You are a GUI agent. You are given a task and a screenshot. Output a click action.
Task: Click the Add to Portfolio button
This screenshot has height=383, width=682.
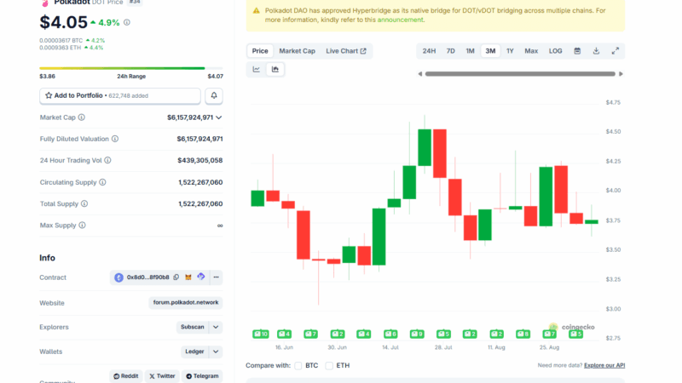120,95
